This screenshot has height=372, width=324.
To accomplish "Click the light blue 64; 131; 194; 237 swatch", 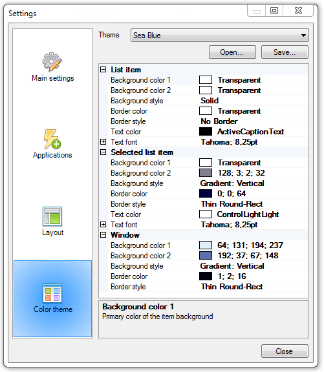I will 206,245.
